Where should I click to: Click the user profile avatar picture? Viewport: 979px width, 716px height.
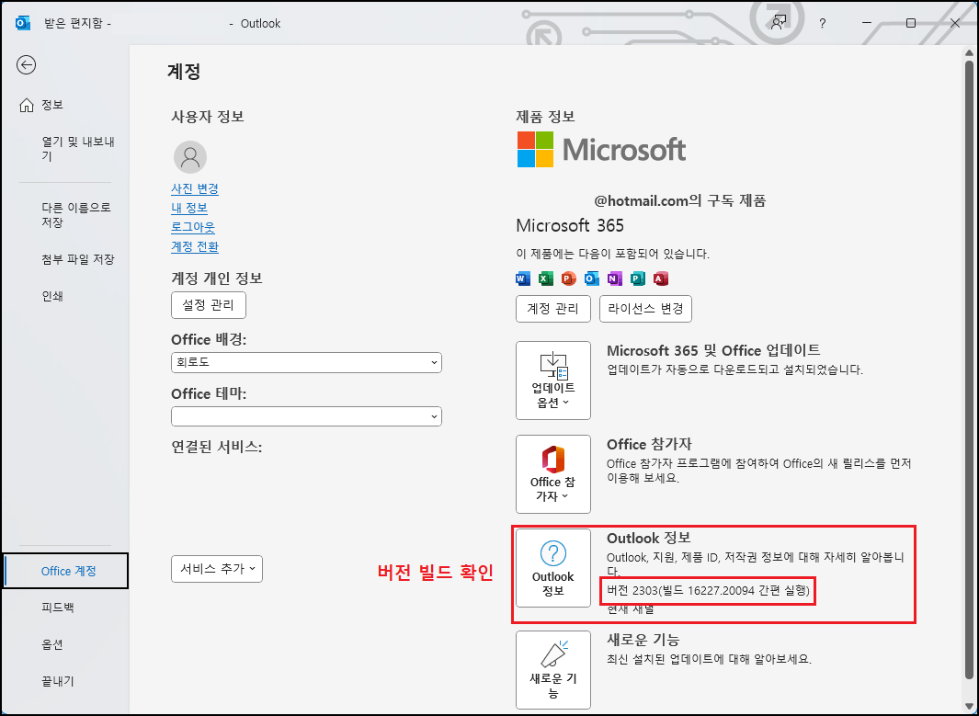click(189, 156)
